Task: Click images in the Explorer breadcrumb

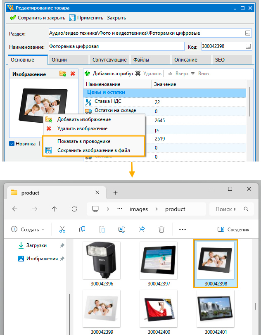Action: click(139, 209)
